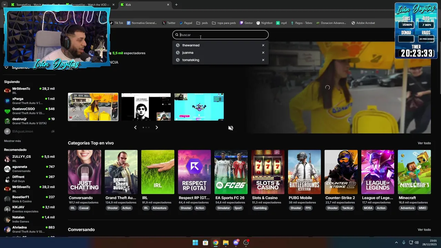Show hidden system tray icons chevron
Screen dimensions: 441x248
pyautogui.click(x=396, y=242)
